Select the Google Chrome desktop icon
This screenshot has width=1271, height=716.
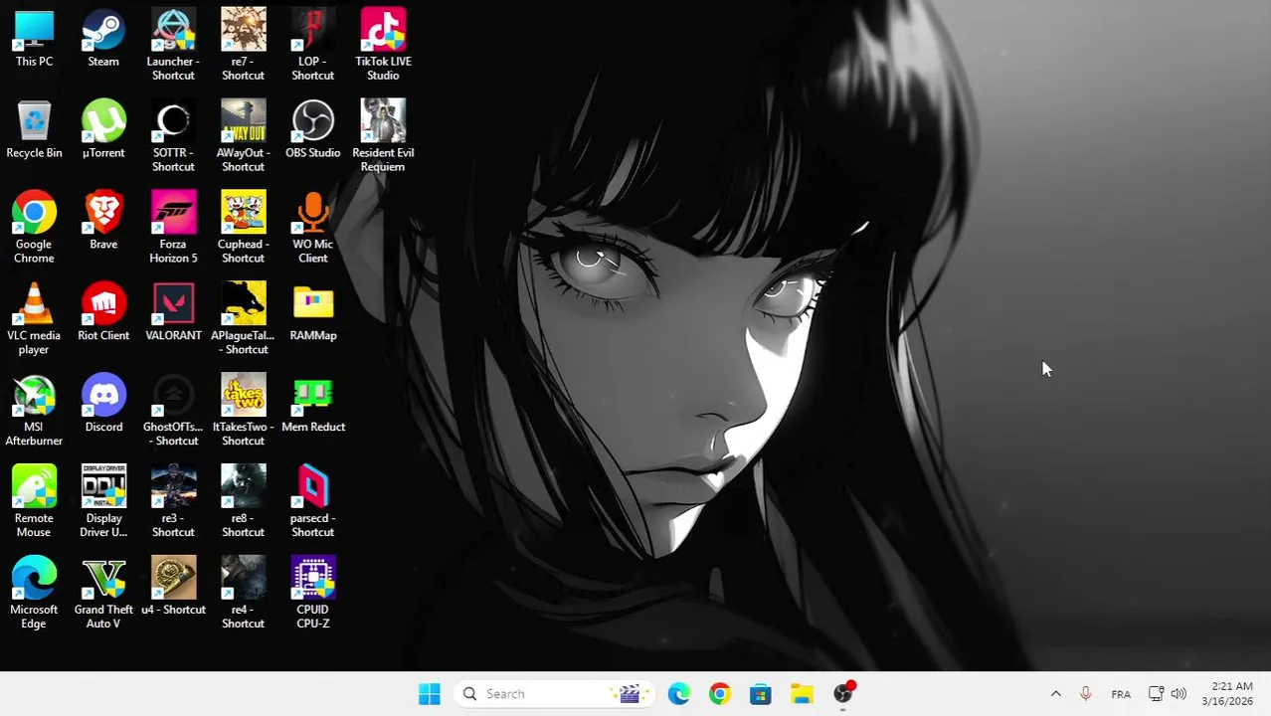pos(34,228)
